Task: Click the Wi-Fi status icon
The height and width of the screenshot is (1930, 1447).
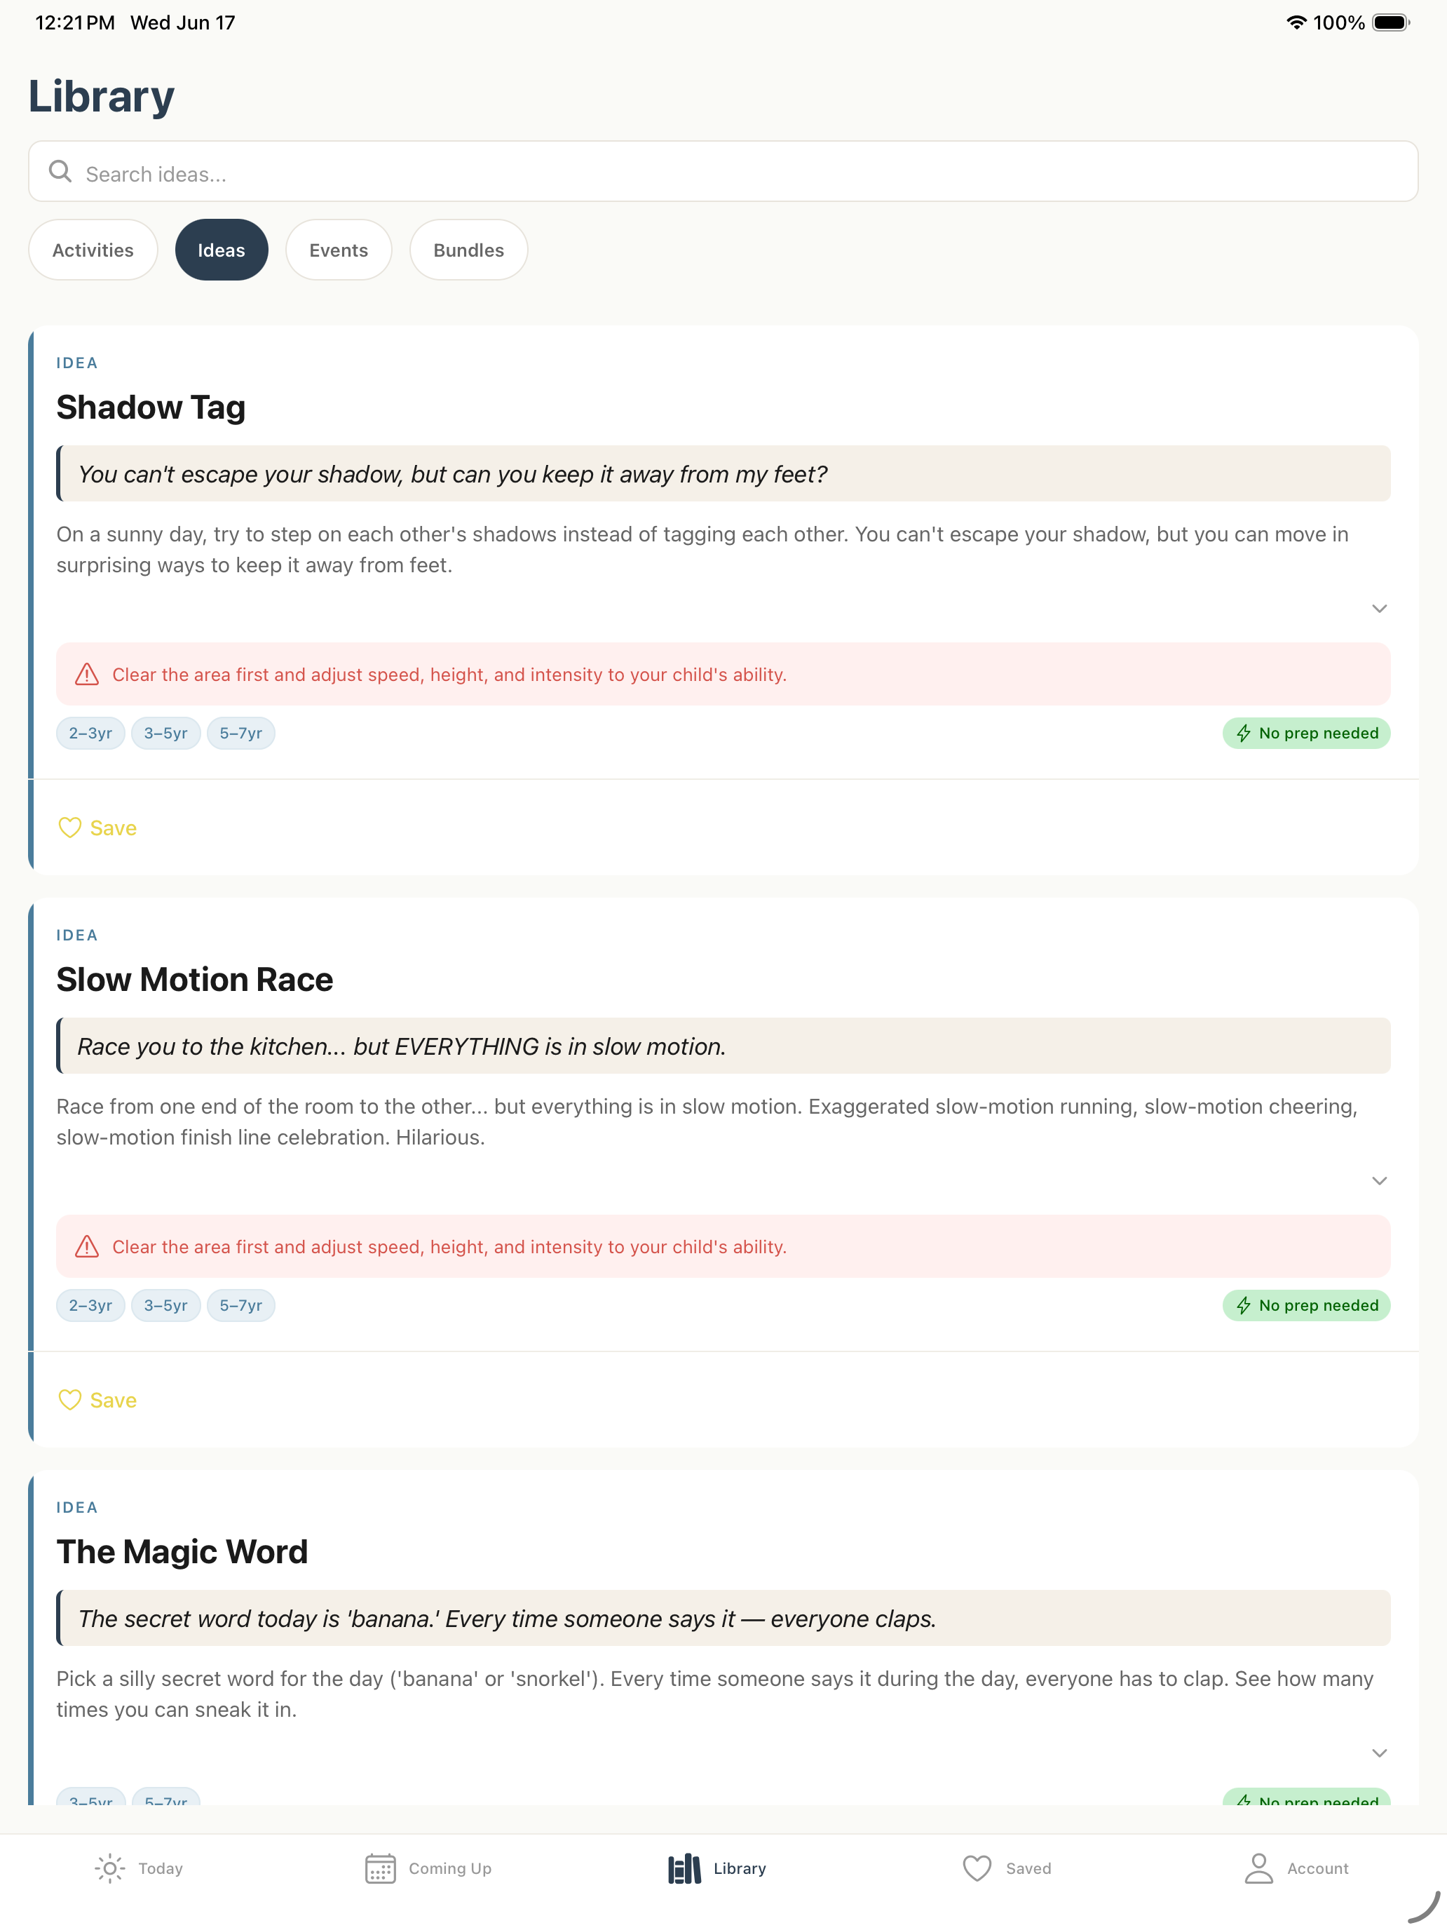Action: (1296, 22)
